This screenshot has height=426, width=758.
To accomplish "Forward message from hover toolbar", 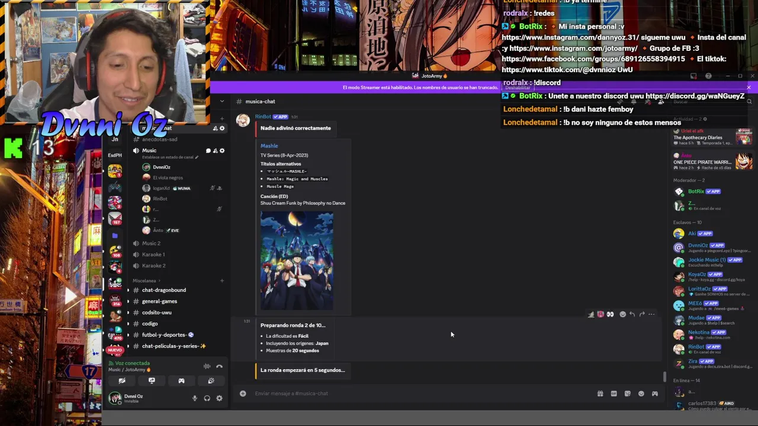I will click(x=642, y=314).
